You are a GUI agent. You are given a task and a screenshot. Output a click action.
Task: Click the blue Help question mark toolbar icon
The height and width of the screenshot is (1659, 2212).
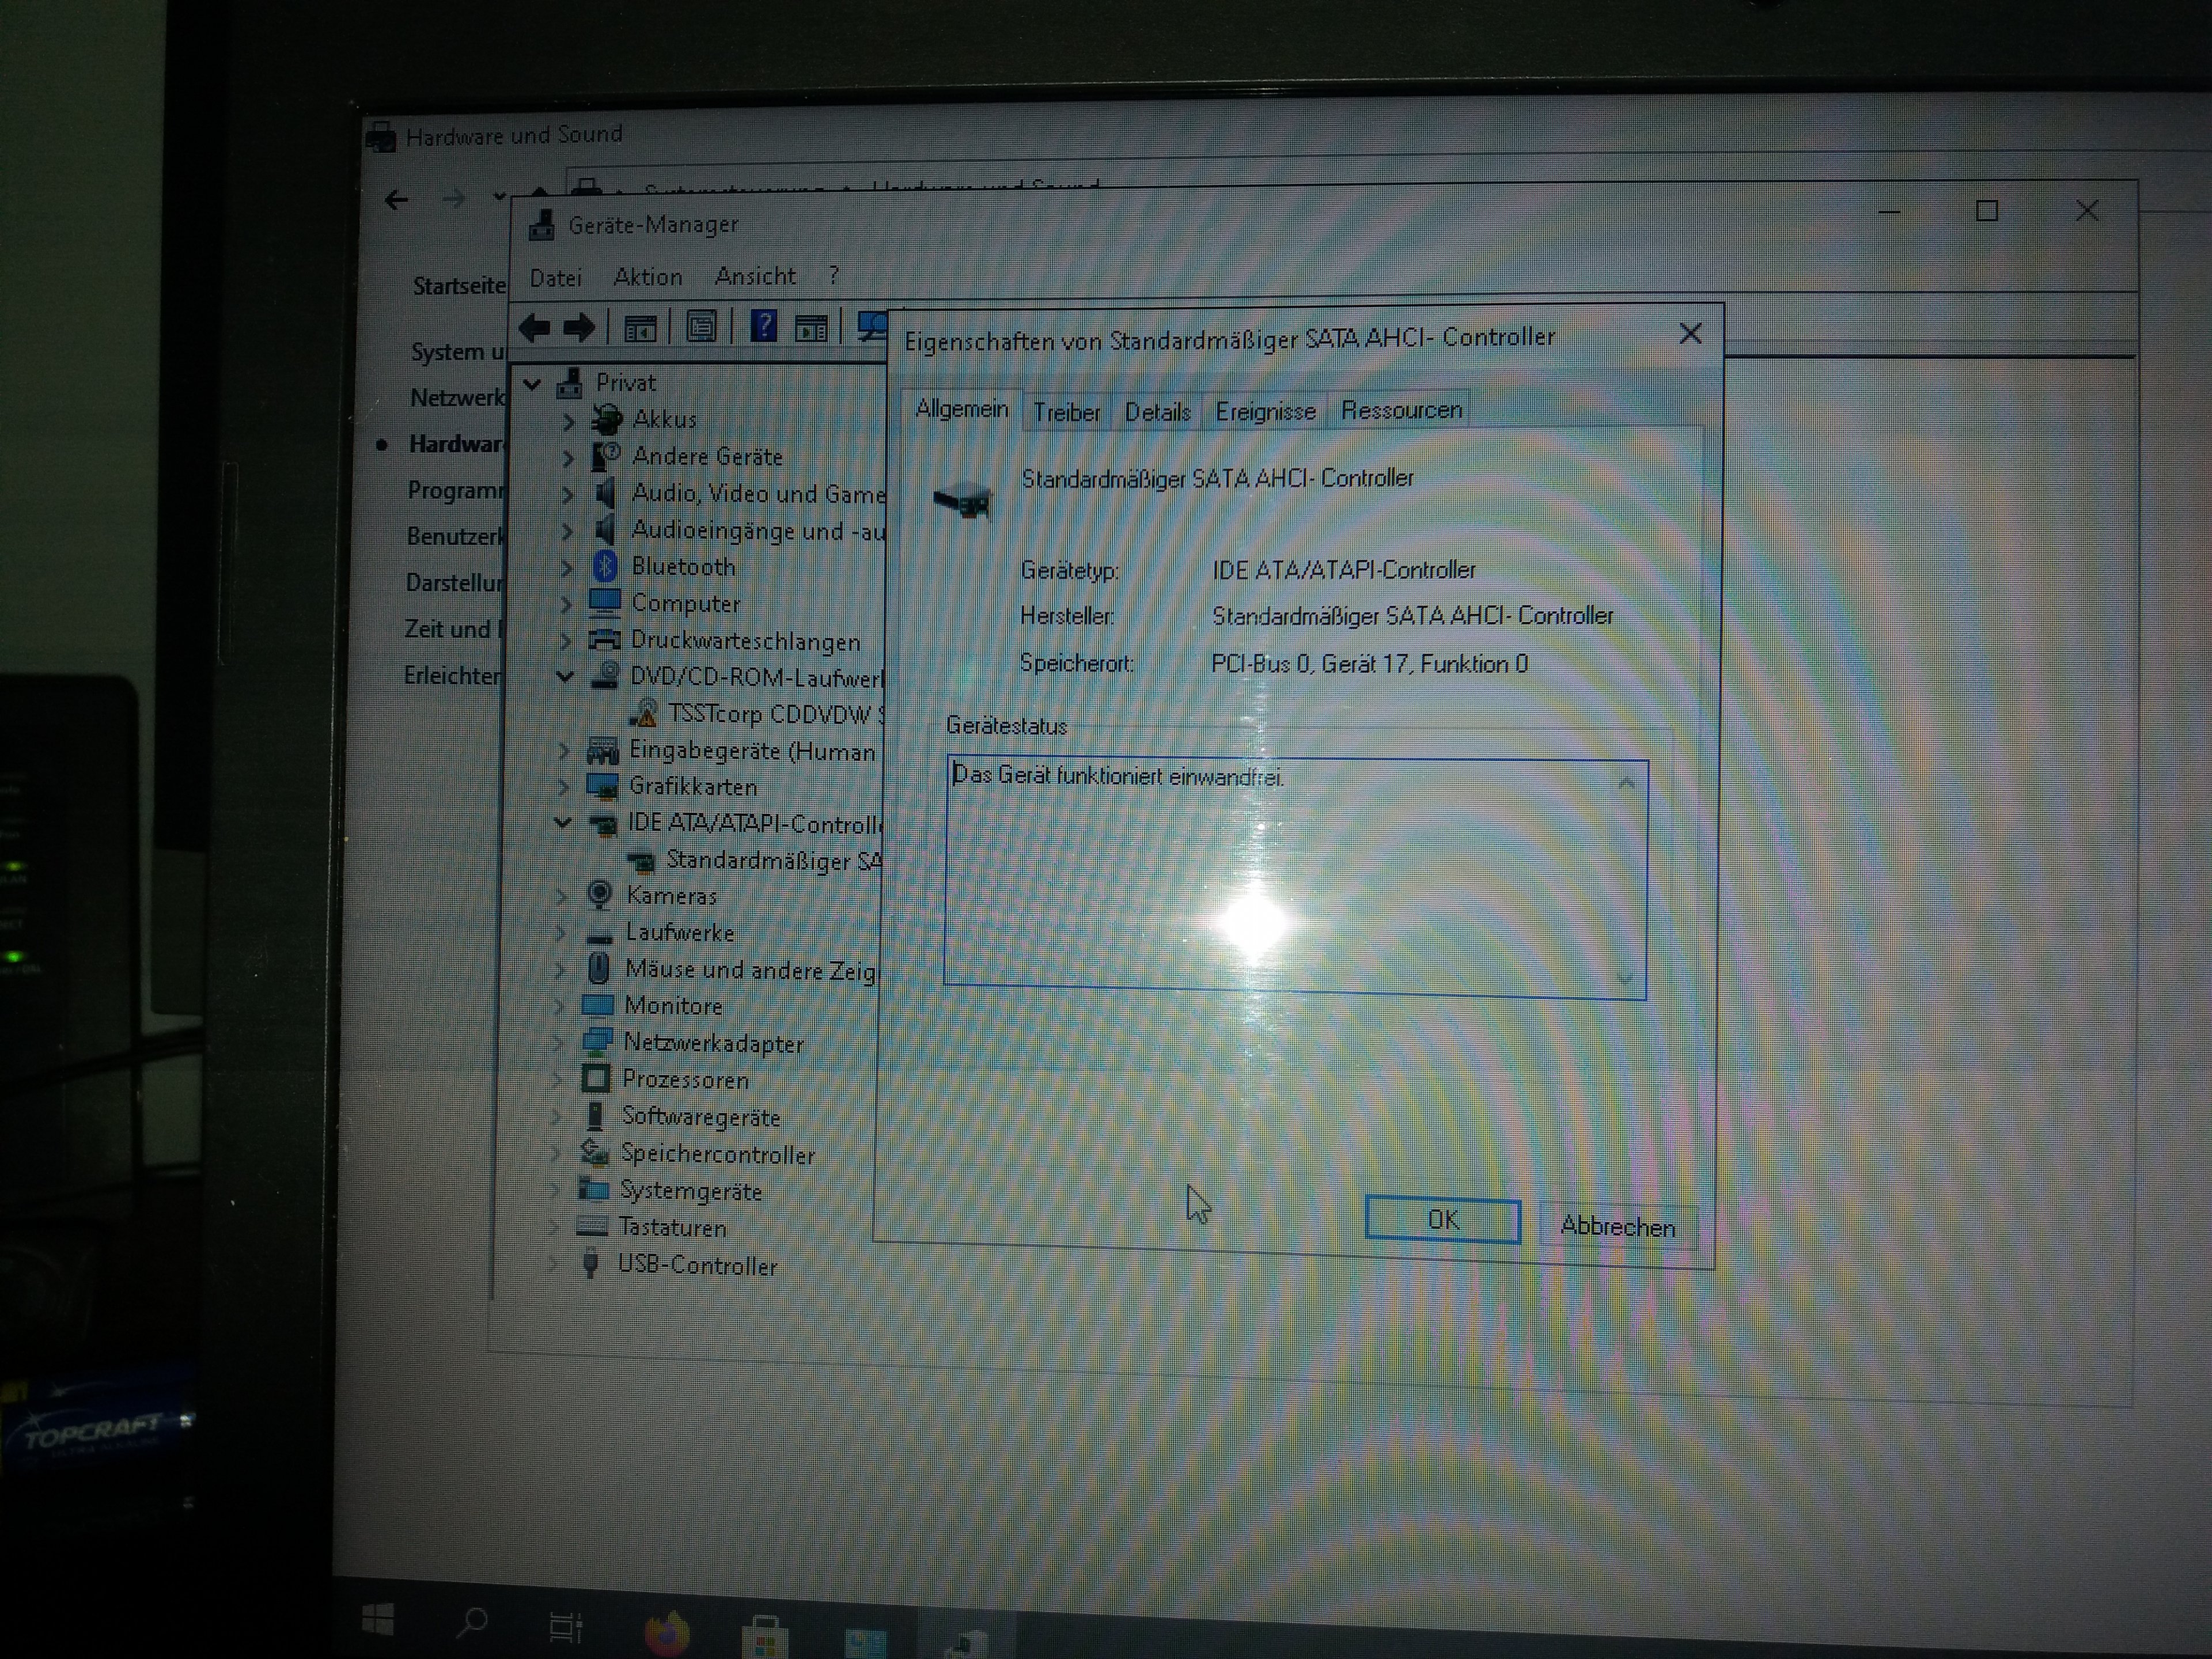[763, 326]
